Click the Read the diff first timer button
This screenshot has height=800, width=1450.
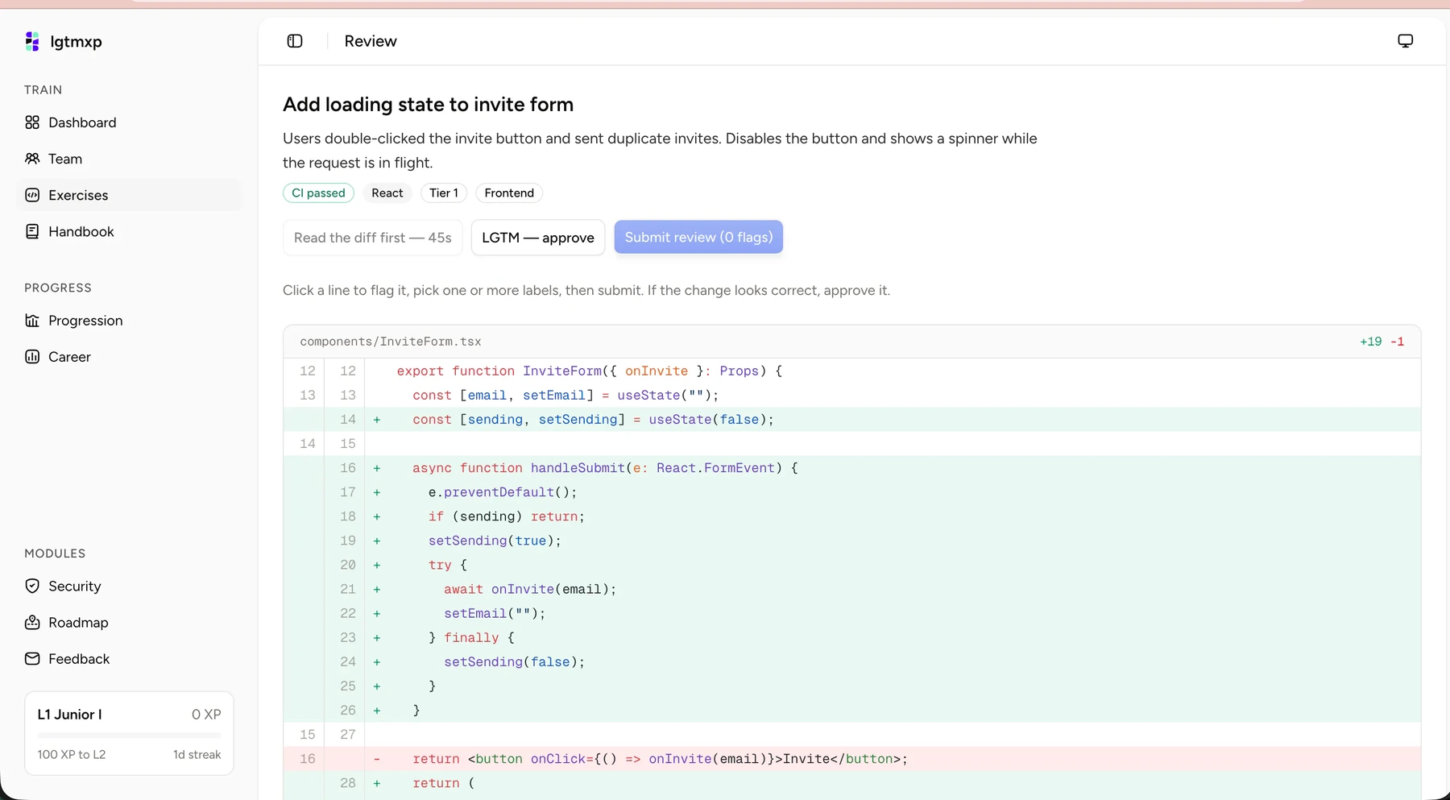click(373, 238)
